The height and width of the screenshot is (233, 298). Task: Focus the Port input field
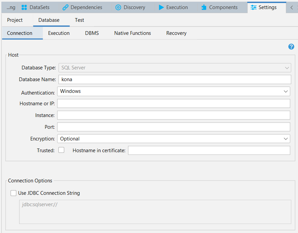173,127
